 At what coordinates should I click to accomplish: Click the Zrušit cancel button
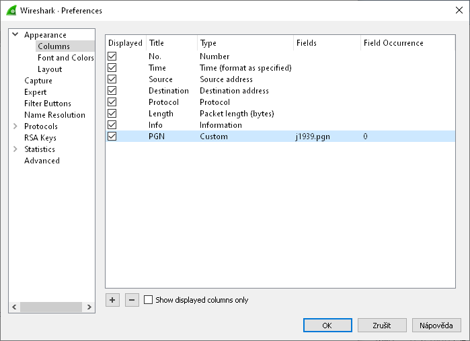[382, 325]
